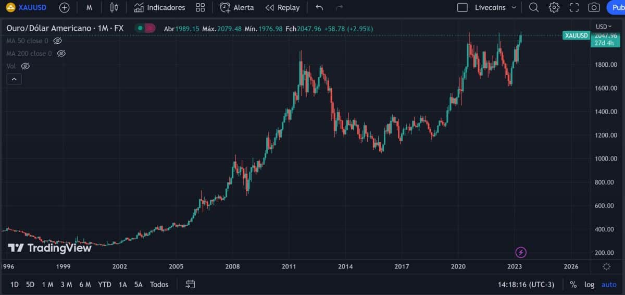Create an Alerta for this chart
The width and height of the screenshot is (625, 295).
coord(237,7)
